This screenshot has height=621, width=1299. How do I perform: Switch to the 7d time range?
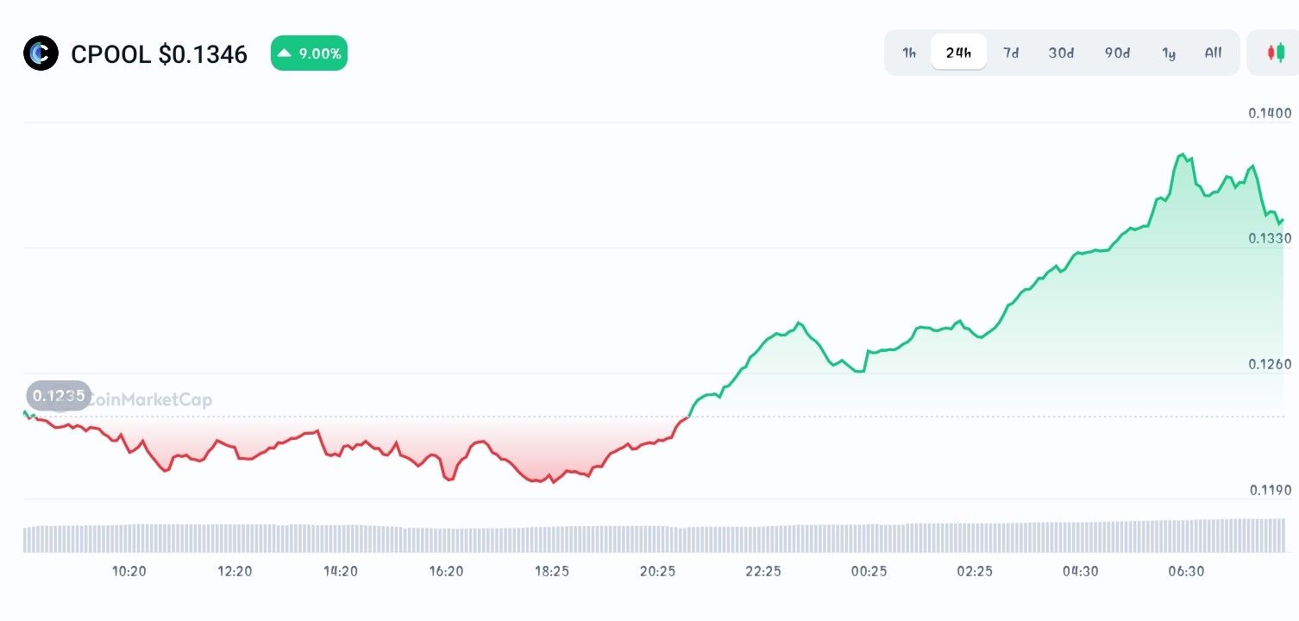tap(1011, 53)
